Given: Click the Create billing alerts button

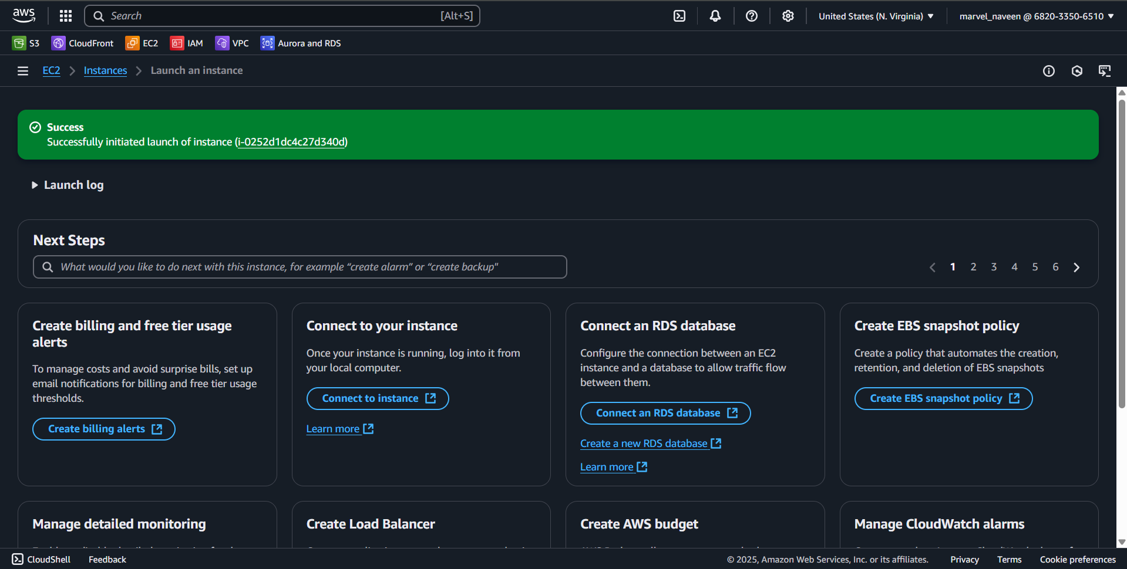Looking at the screenshot, I should click(x=104, y=429).
